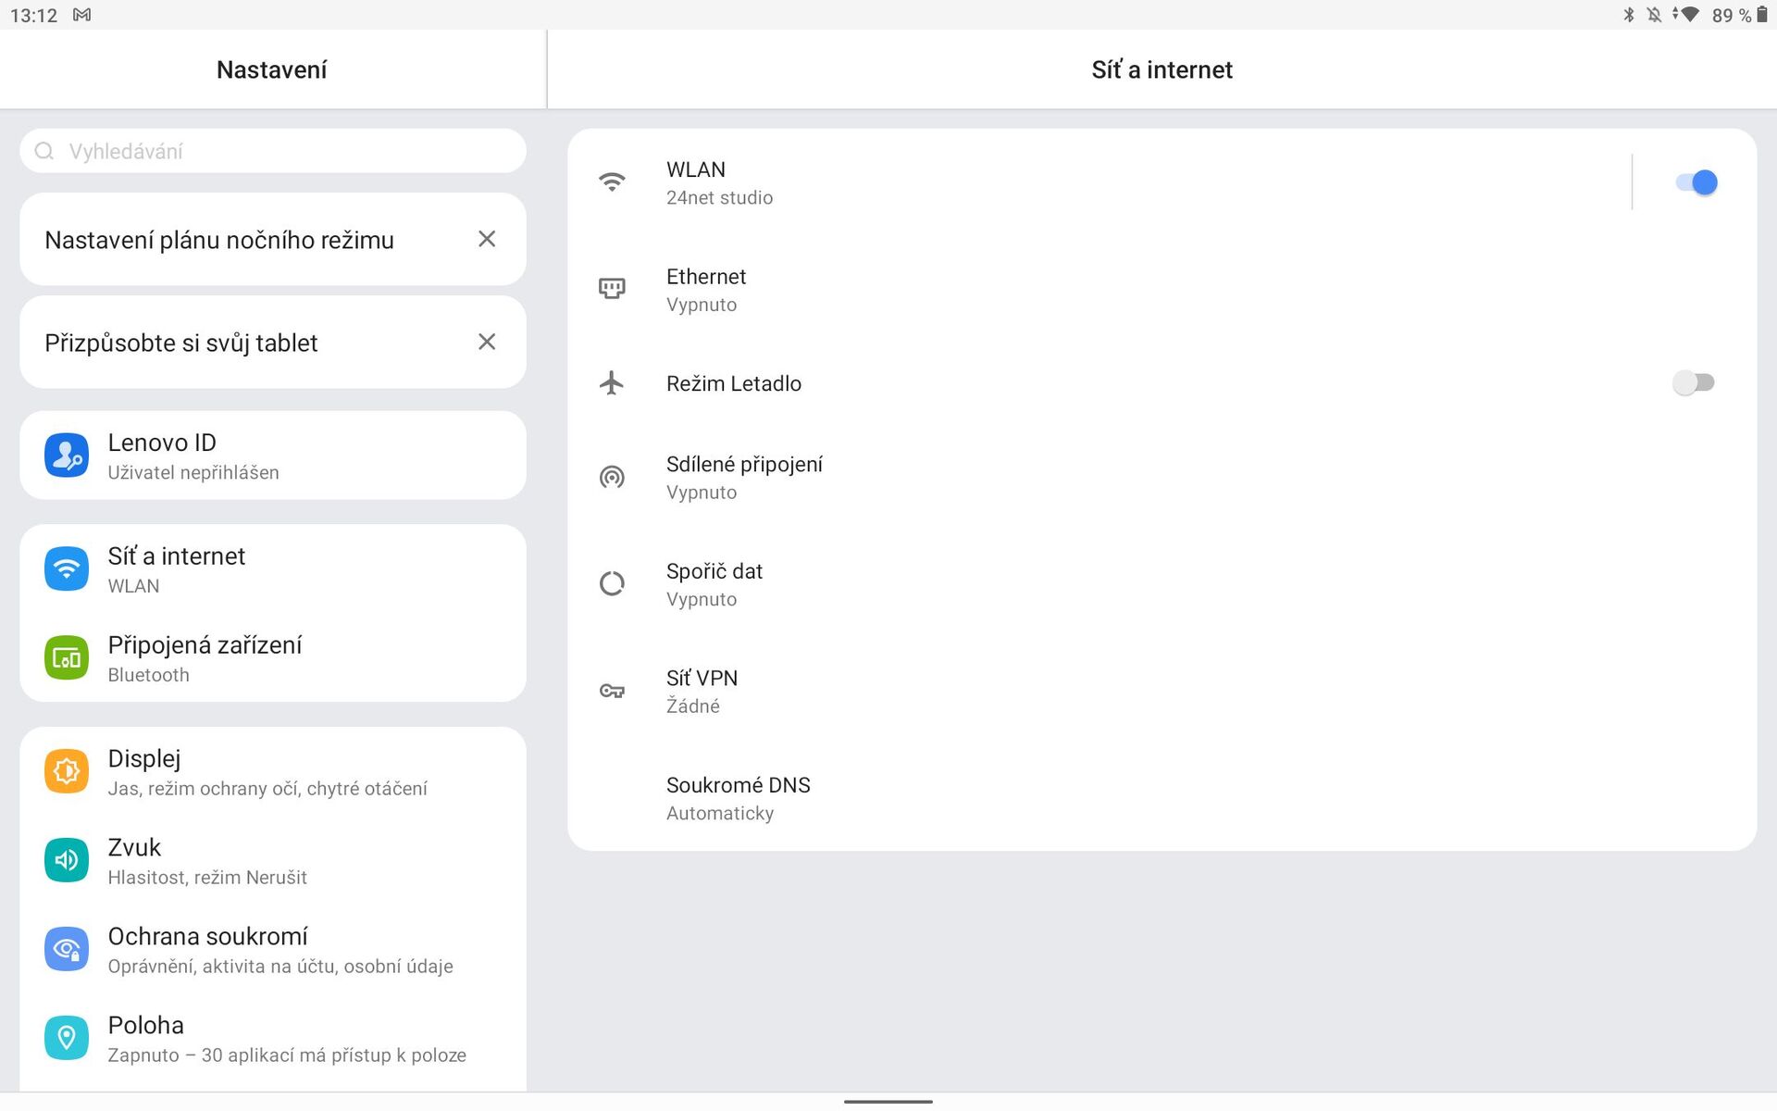Tap the Gmail notification icon in the status bar
Viewport: 1777px width, 1111px height.
[81, 15]
